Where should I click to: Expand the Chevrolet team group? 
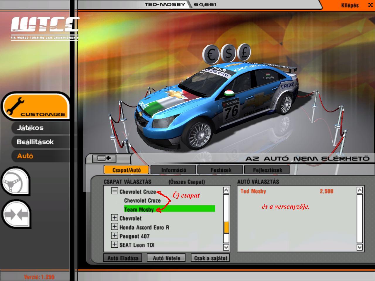(x=115, y=218)
